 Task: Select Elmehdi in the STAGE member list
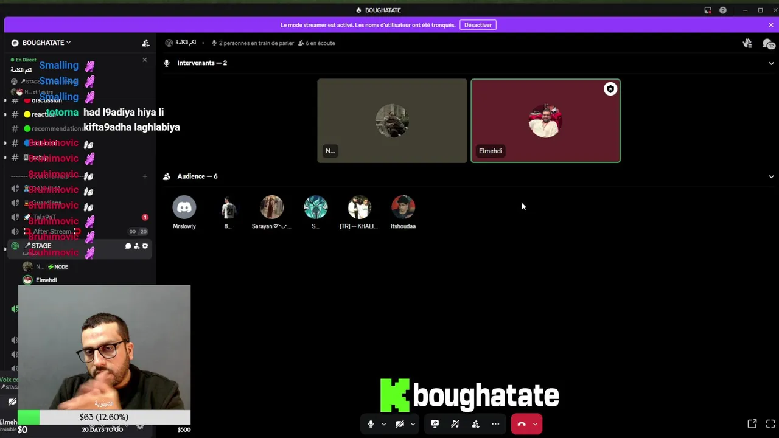(46, 280)
